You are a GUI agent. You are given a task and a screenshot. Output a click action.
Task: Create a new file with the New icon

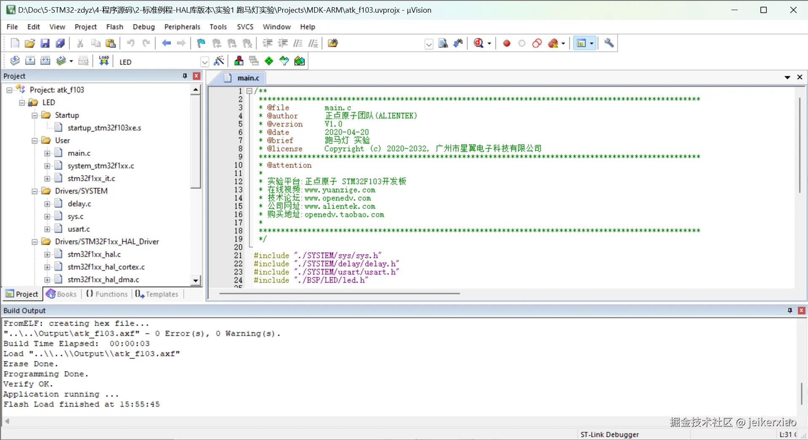15,43
